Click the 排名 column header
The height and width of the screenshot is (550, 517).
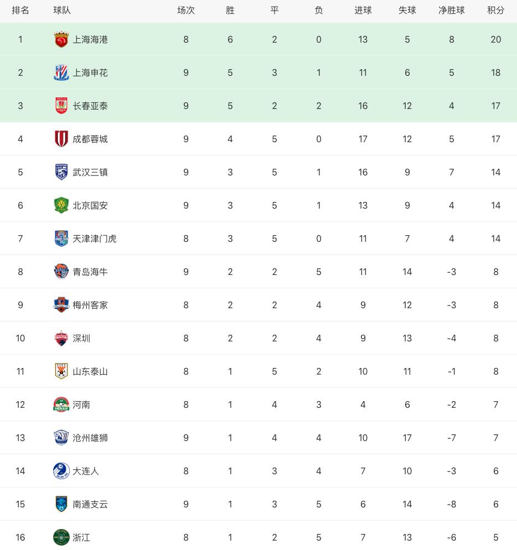tap(20, 11)
